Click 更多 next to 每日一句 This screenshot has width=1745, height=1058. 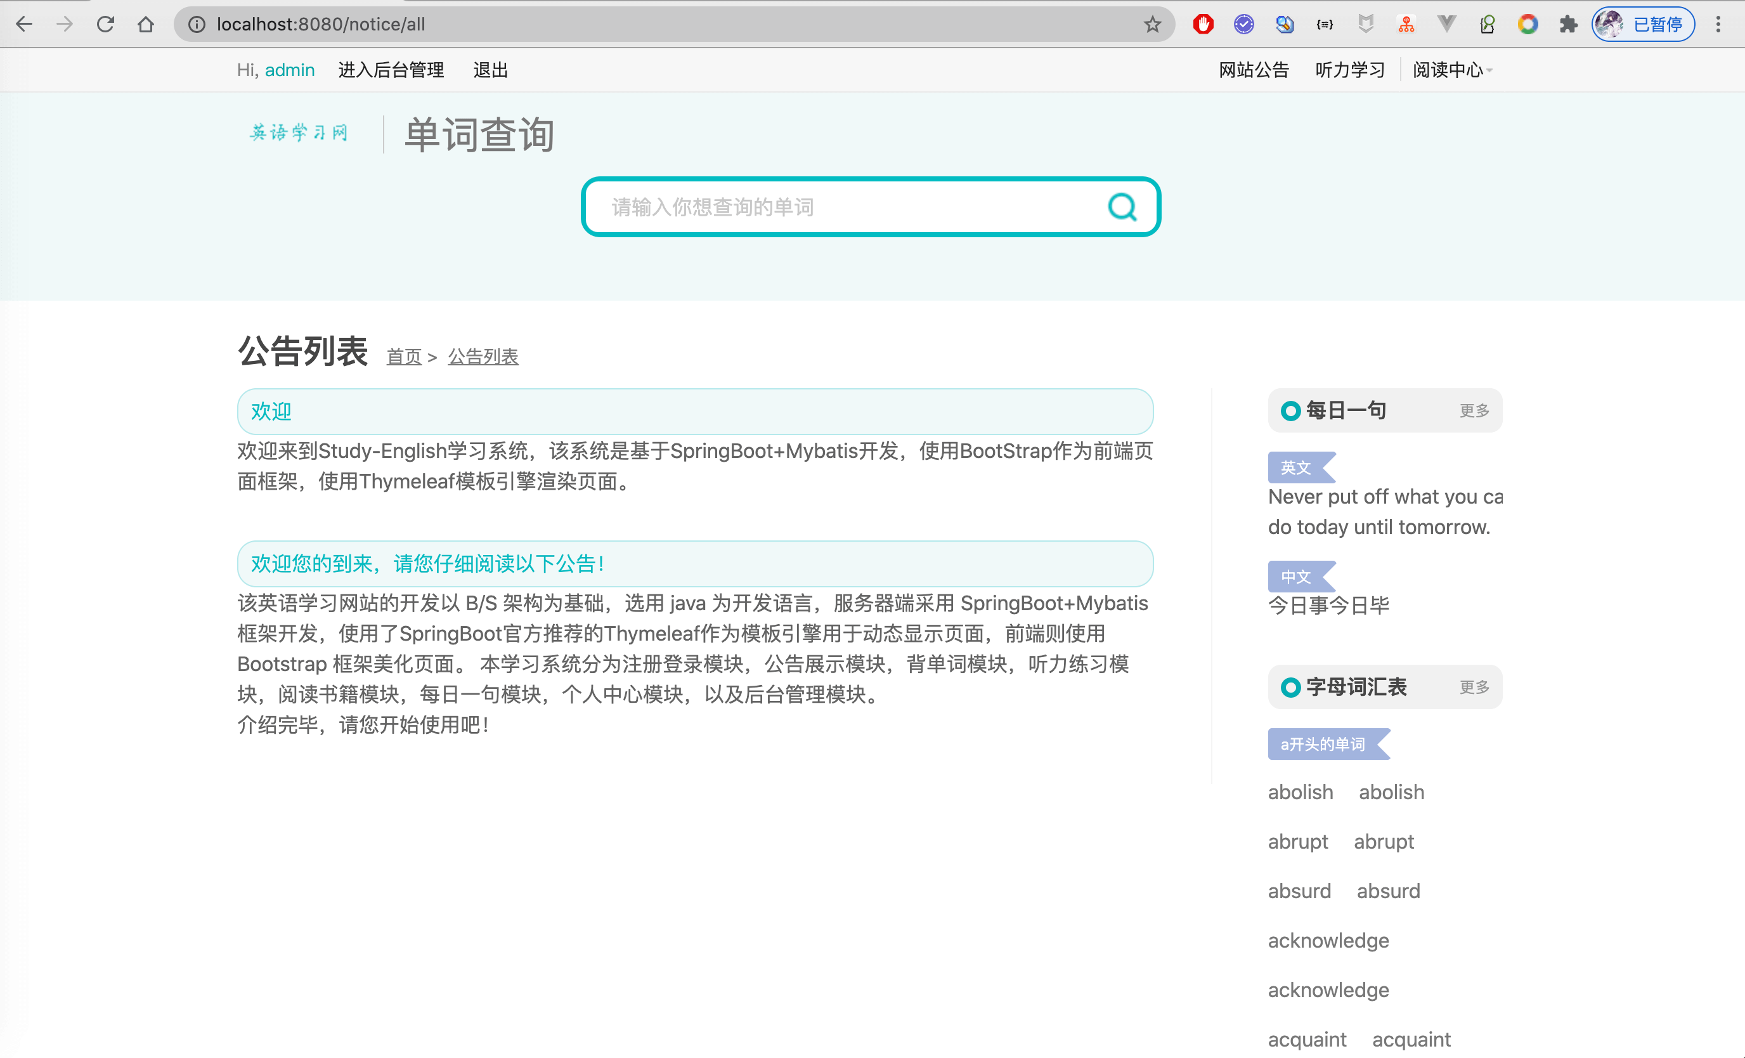pos(1474,411)
